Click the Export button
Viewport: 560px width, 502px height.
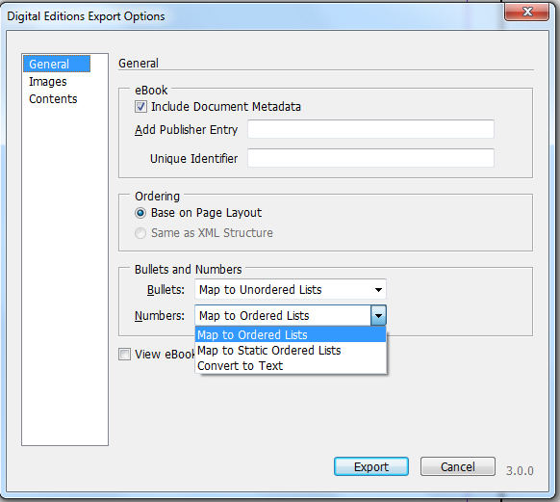371,466
